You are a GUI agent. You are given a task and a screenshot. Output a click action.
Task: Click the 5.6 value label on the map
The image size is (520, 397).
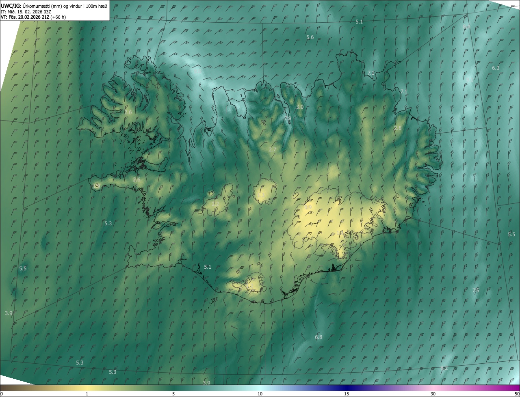pos(310,37)
